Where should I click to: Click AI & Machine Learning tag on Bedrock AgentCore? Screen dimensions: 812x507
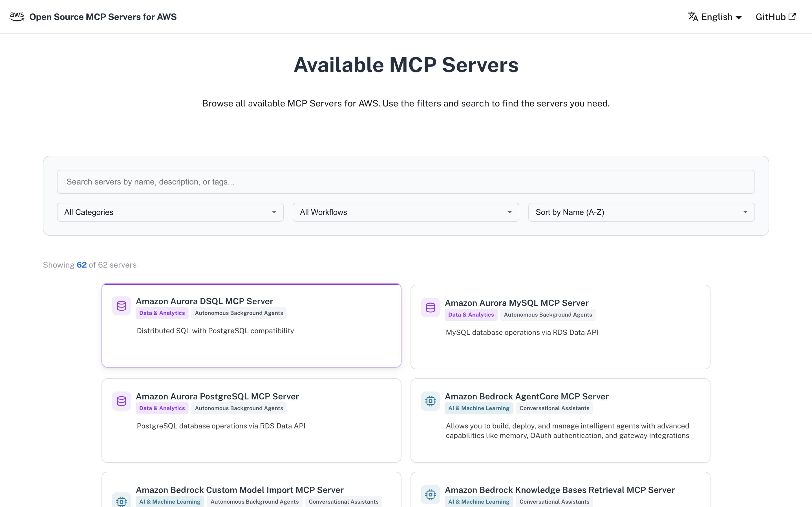(x=479, y=408)
